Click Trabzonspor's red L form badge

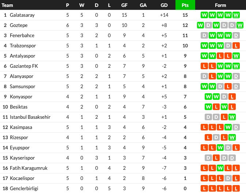pos(236,46)
